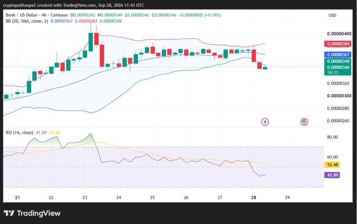This screenshot has height=224, width=357.
Task: Click the TradingView logo
Action: click(x=32, y=213)
